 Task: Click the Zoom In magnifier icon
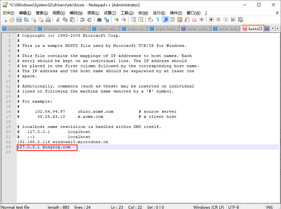[x=116, y=20]
